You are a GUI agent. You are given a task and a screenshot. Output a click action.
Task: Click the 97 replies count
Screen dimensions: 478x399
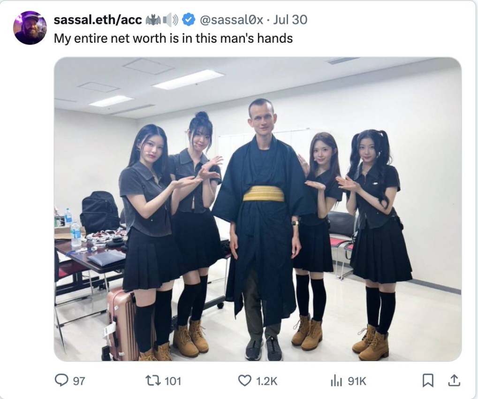[x=79, y=381]
